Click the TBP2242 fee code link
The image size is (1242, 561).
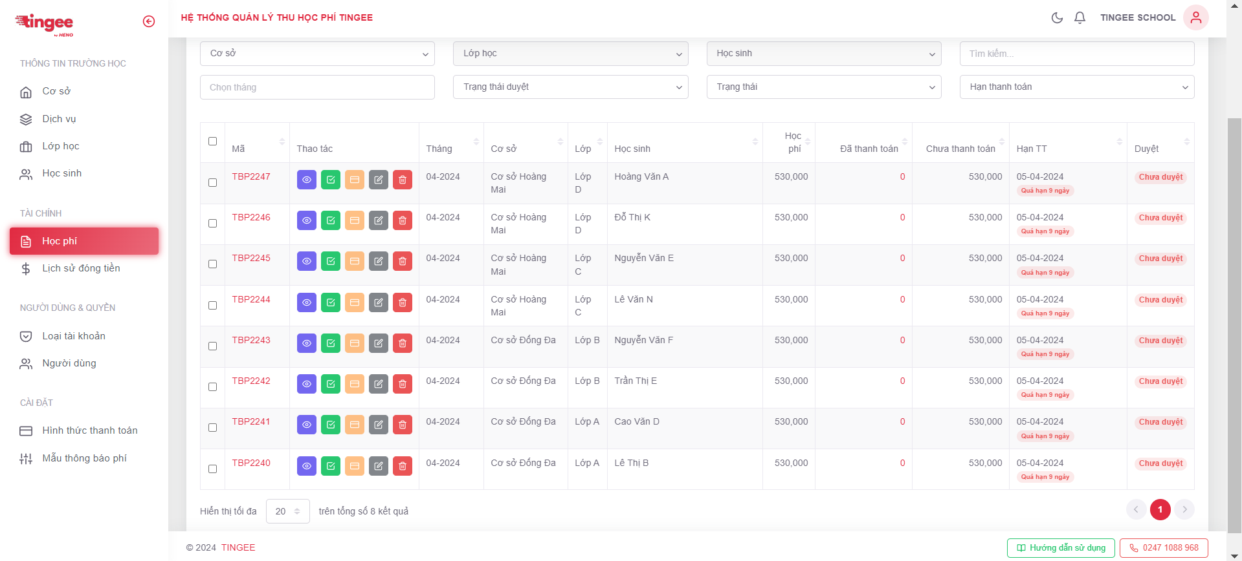[x=251, y=381]
